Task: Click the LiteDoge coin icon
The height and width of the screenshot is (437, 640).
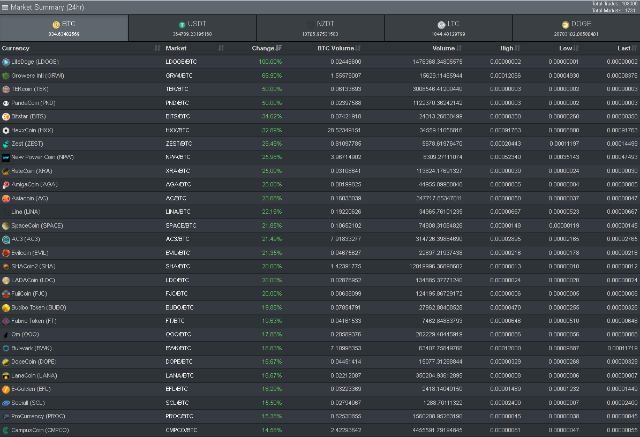Action: click(6, 62)
